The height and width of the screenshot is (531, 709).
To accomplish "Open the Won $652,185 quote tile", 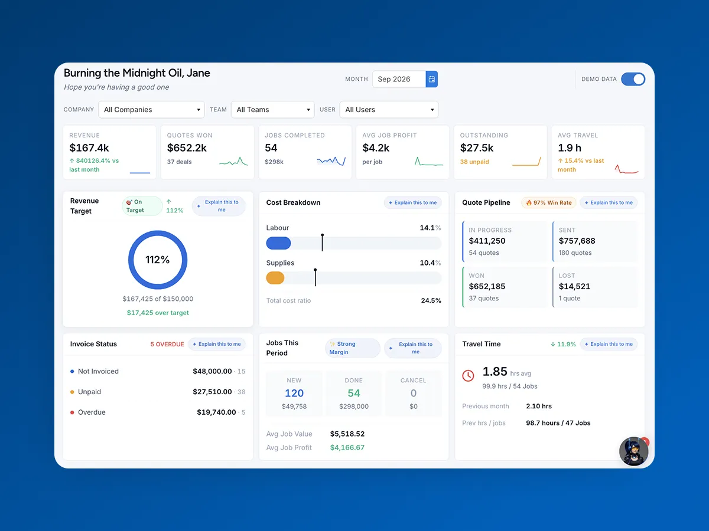I will 505,287.
